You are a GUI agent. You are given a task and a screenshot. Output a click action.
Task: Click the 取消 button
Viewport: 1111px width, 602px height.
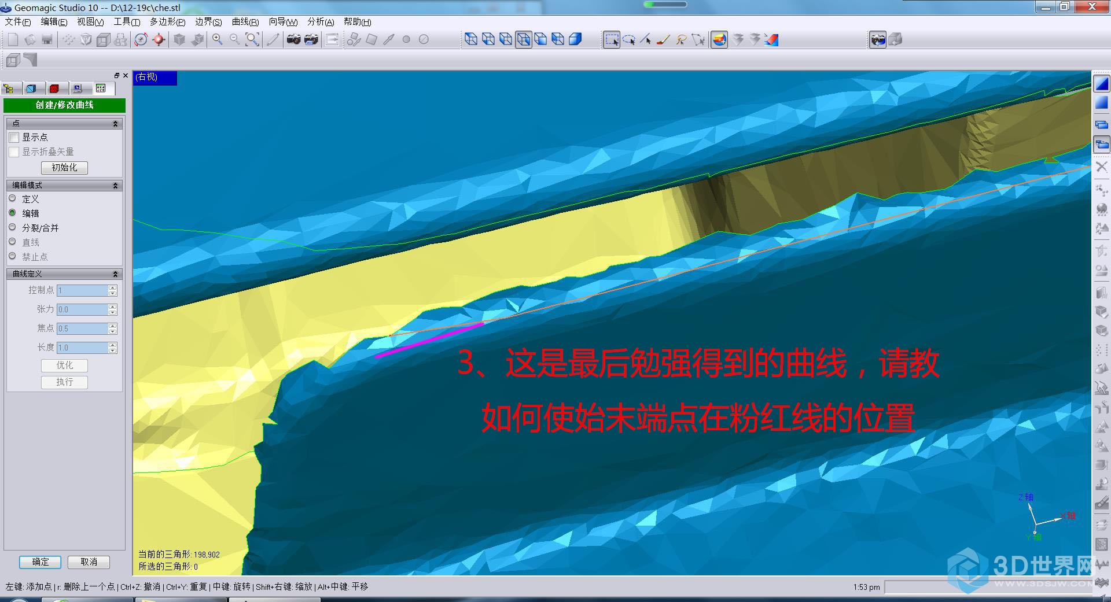click(89, 562)
